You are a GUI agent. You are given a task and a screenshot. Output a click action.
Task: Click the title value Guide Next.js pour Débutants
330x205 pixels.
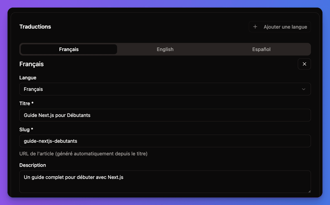click(x=57, y=115)
